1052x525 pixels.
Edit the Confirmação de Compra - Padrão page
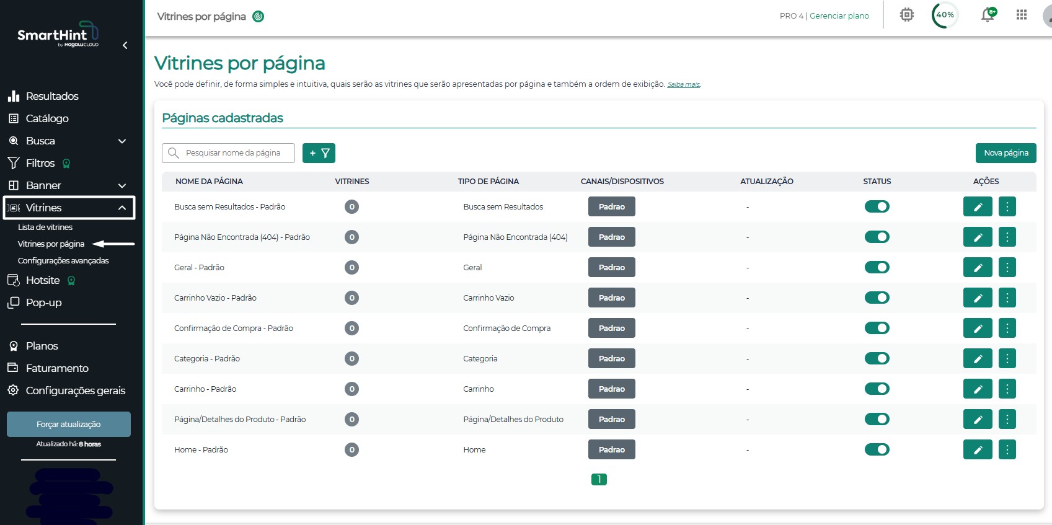[x=978, y=329]
